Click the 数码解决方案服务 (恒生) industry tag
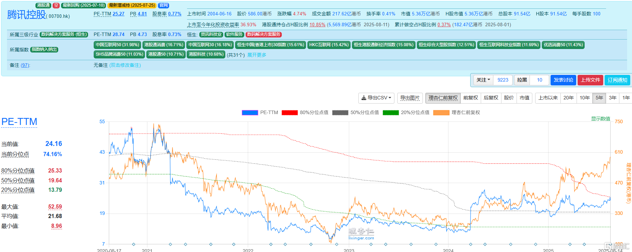632x252 pixels. tap(64, 34)
